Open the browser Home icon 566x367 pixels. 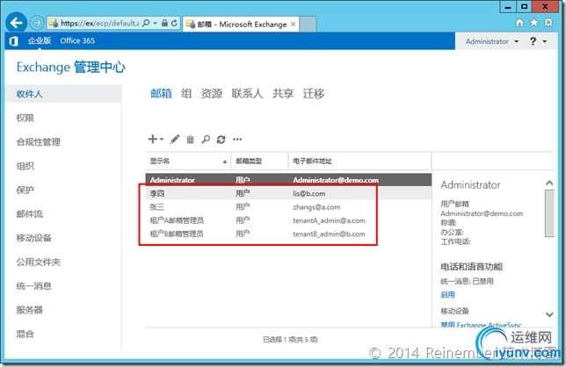pyautogui.click(x=519, y=23)
